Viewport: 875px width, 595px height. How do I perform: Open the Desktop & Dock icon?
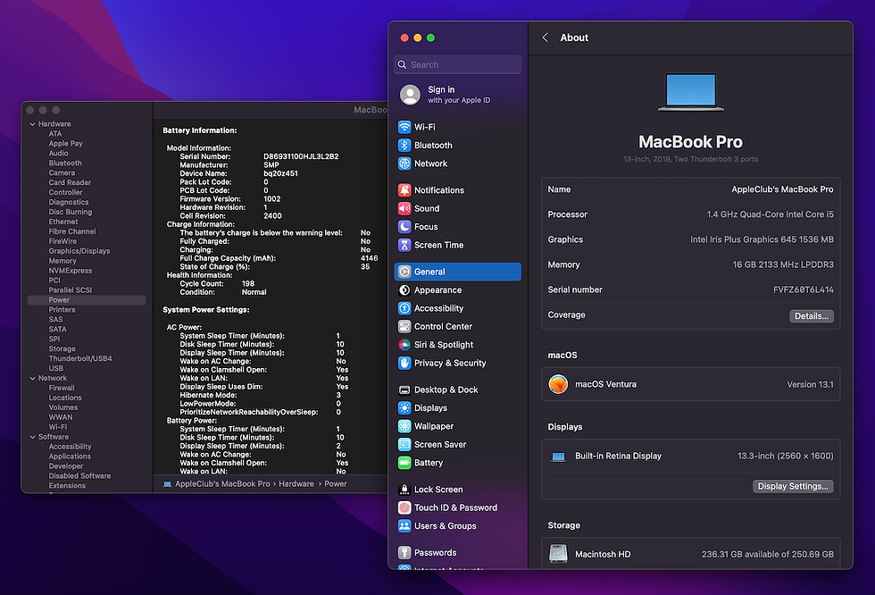click(404, 390)
